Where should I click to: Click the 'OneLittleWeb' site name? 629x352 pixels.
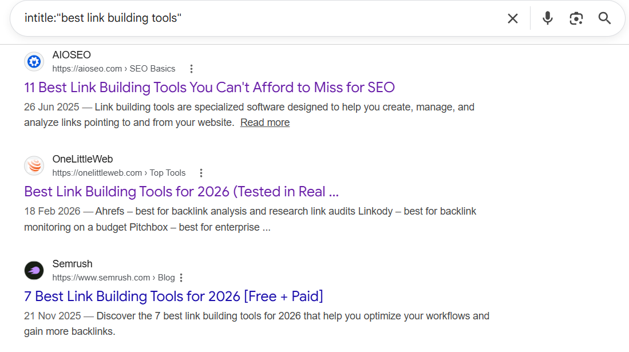click(82, 159)
